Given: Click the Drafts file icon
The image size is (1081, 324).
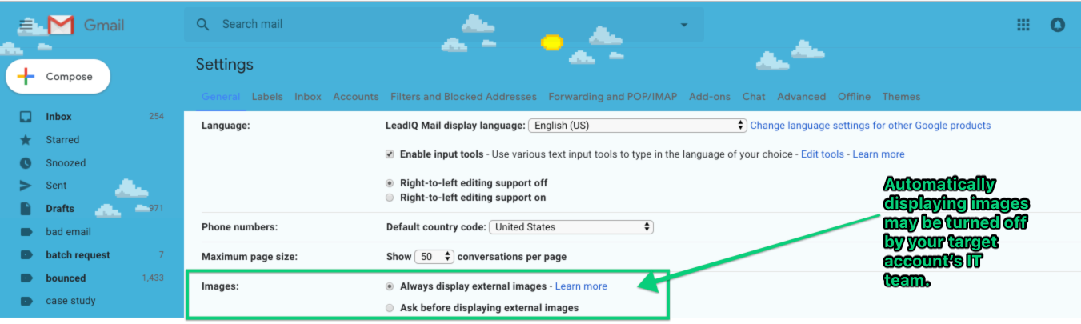Looking at the screenshot, I should tap(26, 209).
